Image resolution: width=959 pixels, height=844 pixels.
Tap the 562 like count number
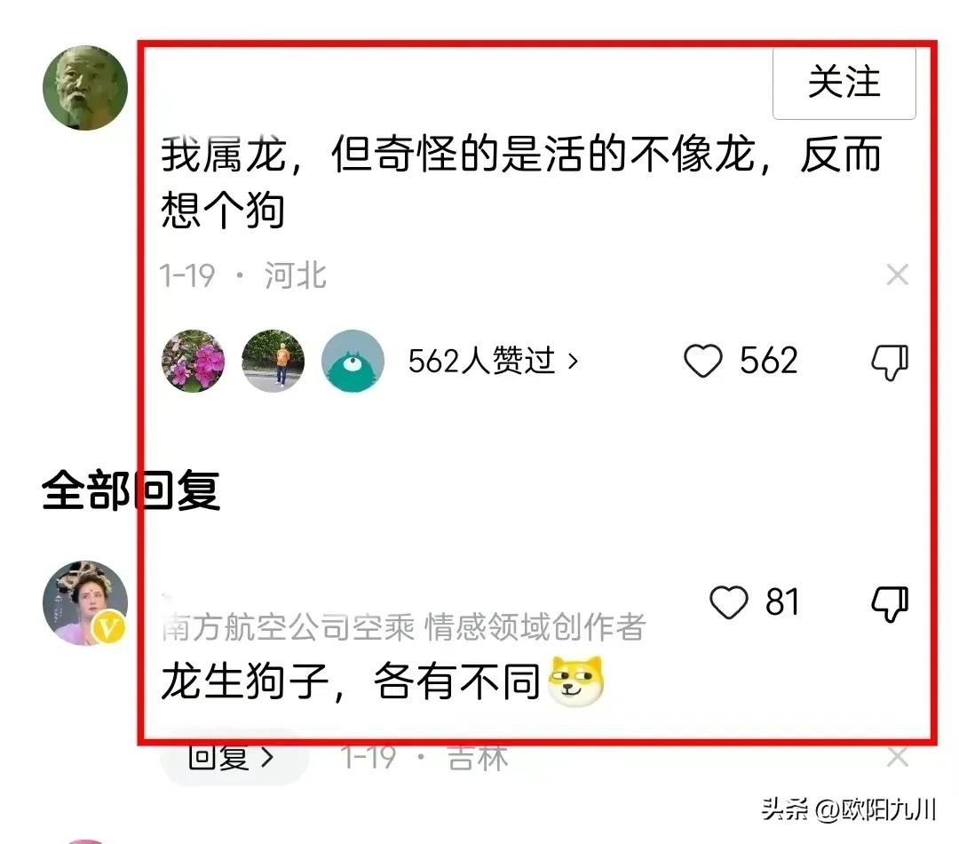(768, 361)
